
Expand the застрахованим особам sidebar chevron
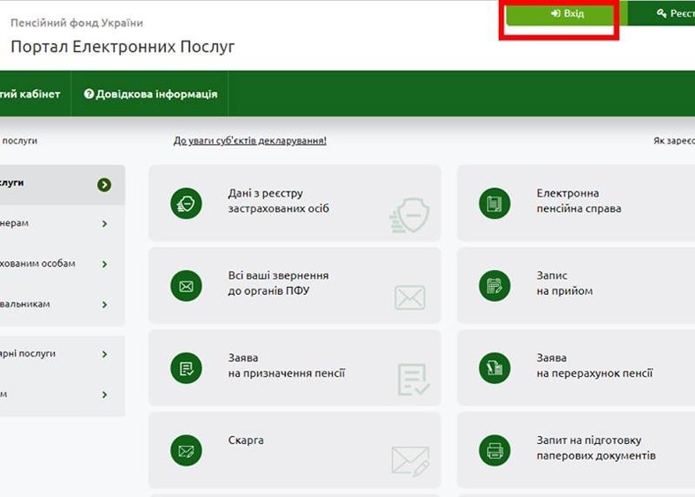(104, 265)
